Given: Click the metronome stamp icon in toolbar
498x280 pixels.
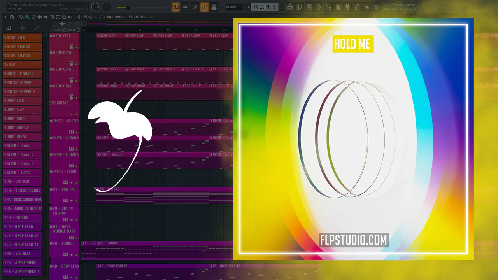Looking at the screenshot, I should coord(214,7).
